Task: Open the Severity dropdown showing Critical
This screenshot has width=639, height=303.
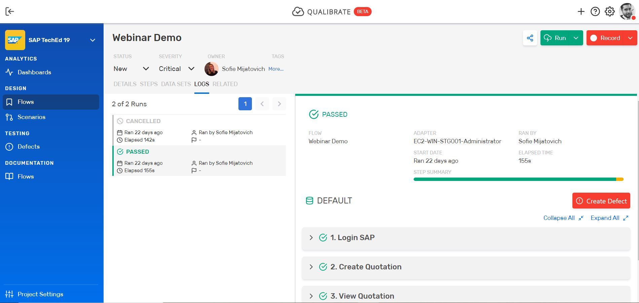Action: pyautogui.click(x=176, y=69)
